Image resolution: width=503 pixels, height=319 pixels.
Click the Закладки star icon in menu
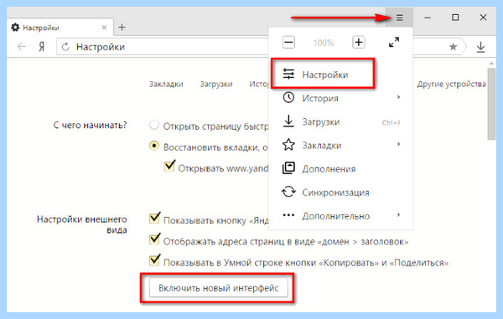tap(288, 145)
